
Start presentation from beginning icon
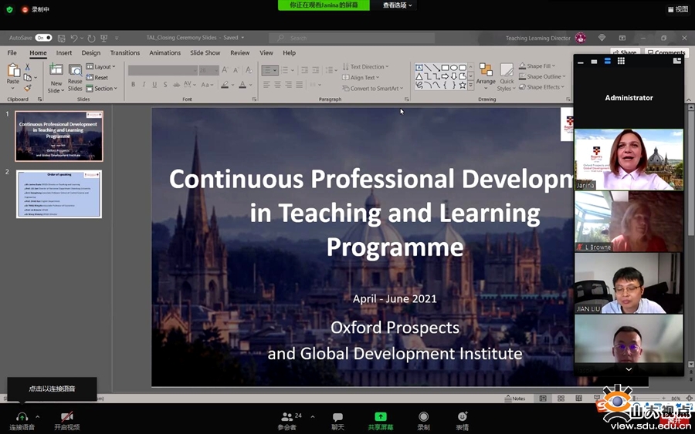point(104,38)
